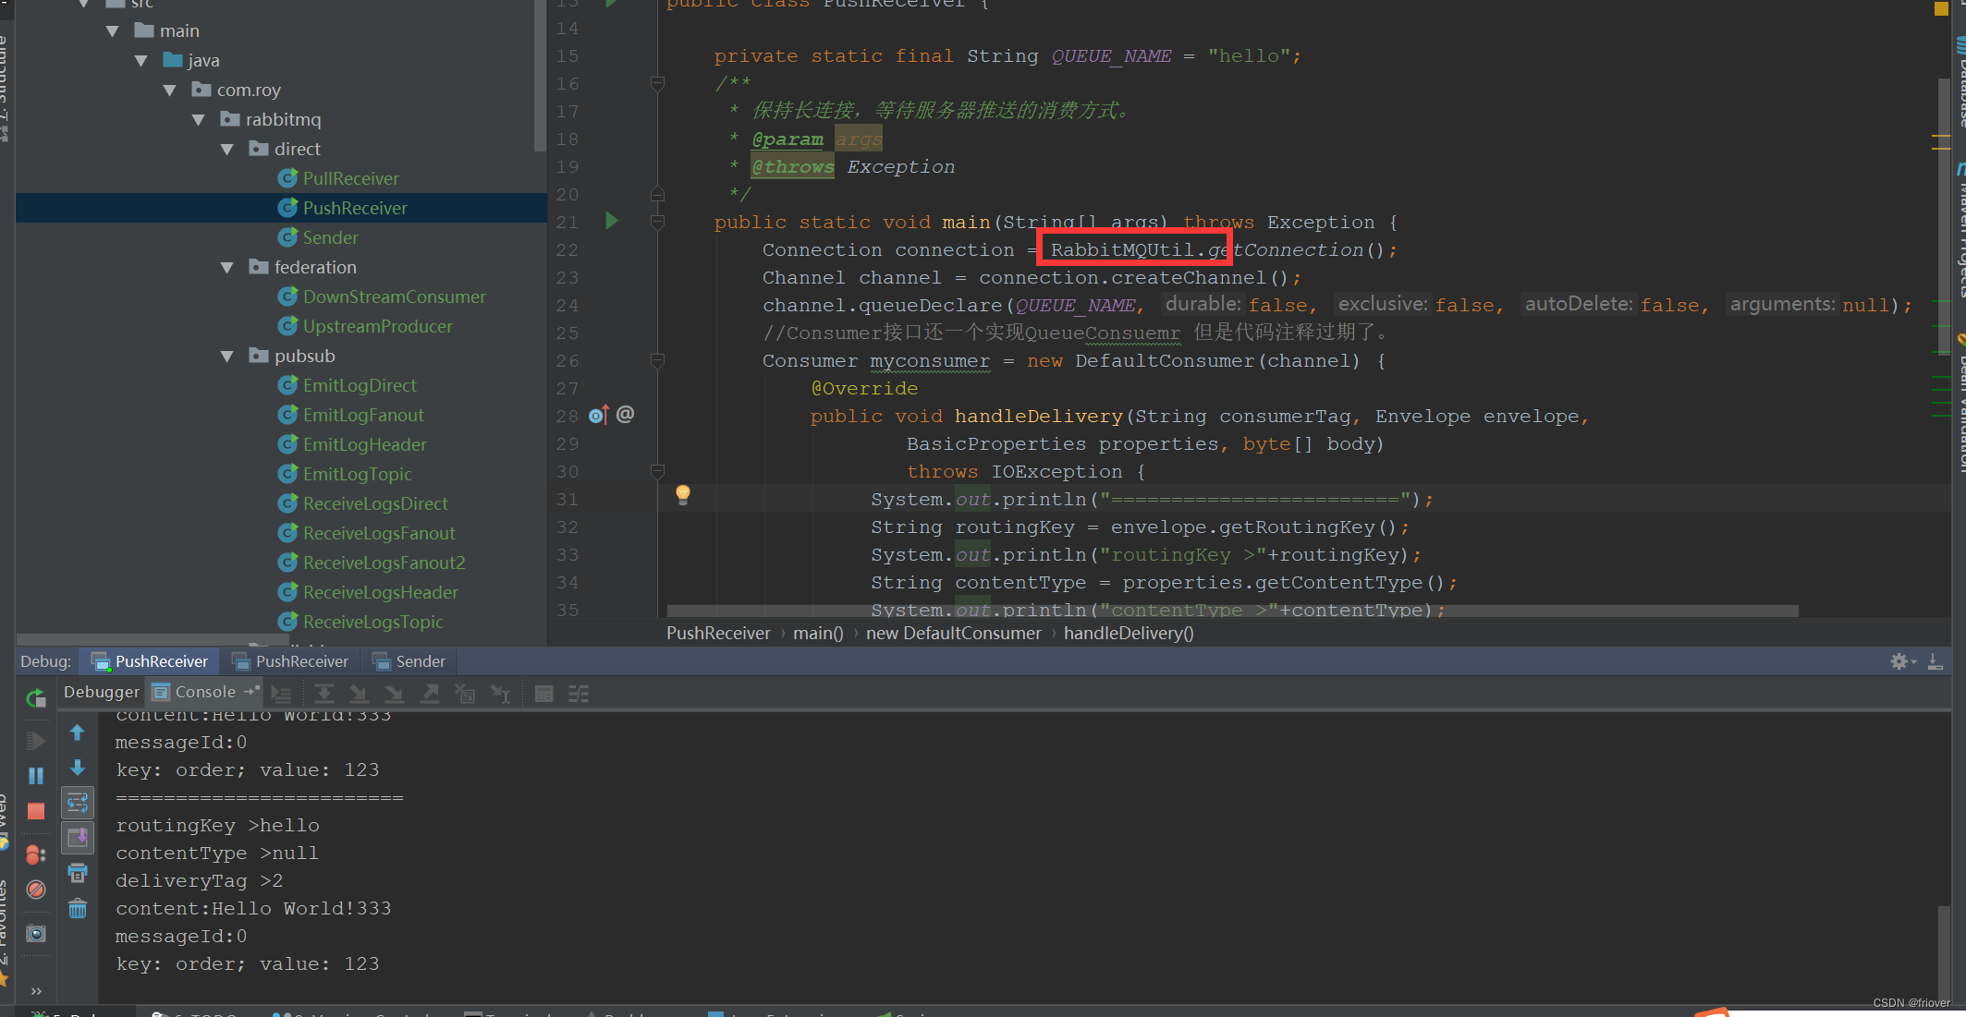Select the active PushReceiver debug tab
The height and width of the screenshot is (1017, 1966).
(x=150, y=661)
